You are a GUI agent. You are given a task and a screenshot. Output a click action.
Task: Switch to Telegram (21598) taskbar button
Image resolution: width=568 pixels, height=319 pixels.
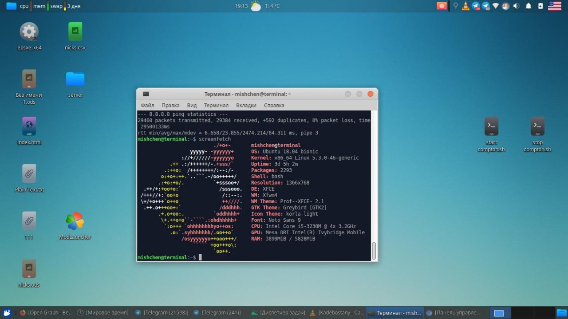pyautogui.click(x=162, y=313)
